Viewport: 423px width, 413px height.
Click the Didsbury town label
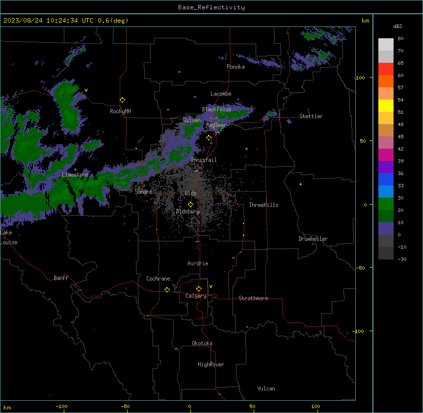[x=188, y=211]
